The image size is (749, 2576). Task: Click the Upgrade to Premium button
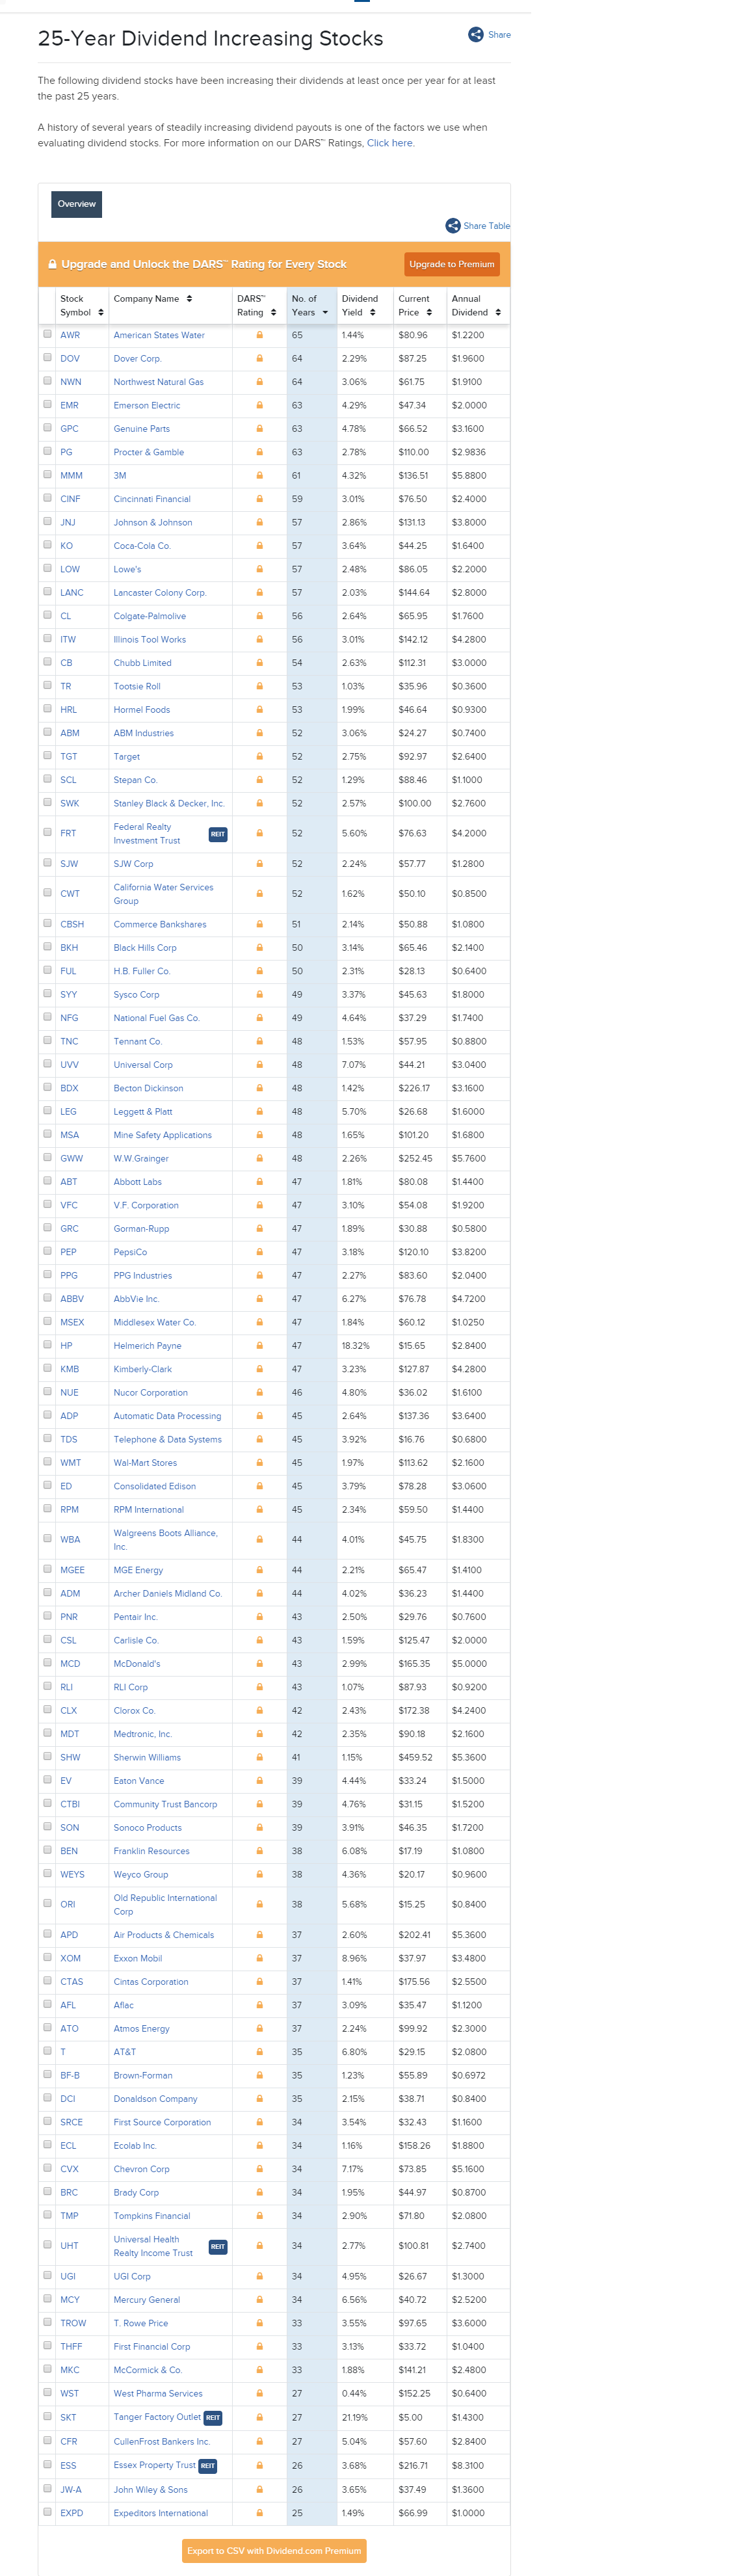coord(452,264)
